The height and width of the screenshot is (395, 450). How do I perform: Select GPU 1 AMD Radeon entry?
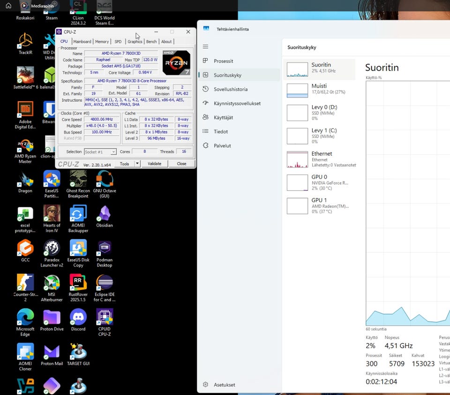(319, 205)
